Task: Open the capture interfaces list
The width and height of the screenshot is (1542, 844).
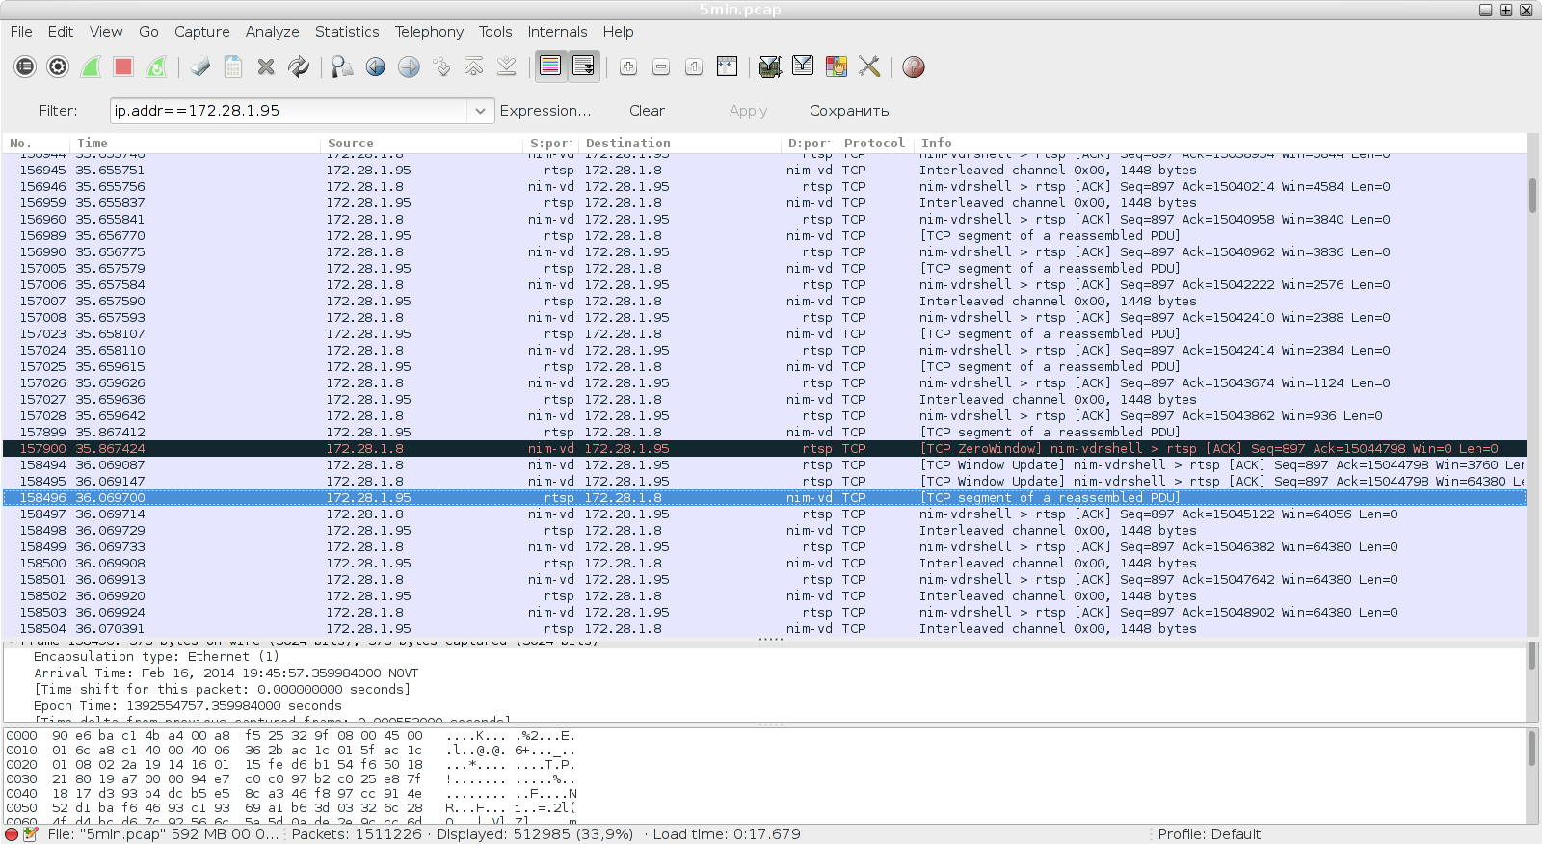Action: tap(25, 66)
